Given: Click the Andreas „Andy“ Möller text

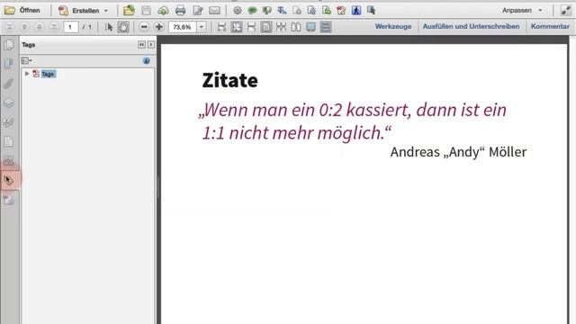Looking at the screenshot, I should 458,152.
